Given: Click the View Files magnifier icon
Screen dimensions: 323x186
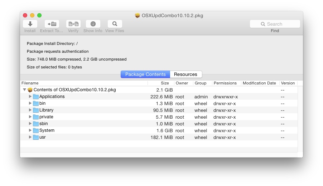Looking at the screenshot, I should (115, 24).
